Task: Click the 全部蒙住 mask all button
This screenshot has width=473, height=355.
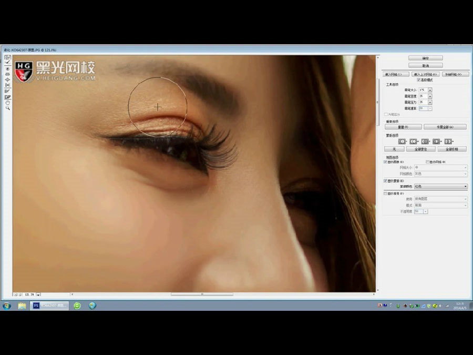Action: coord(420,149)
